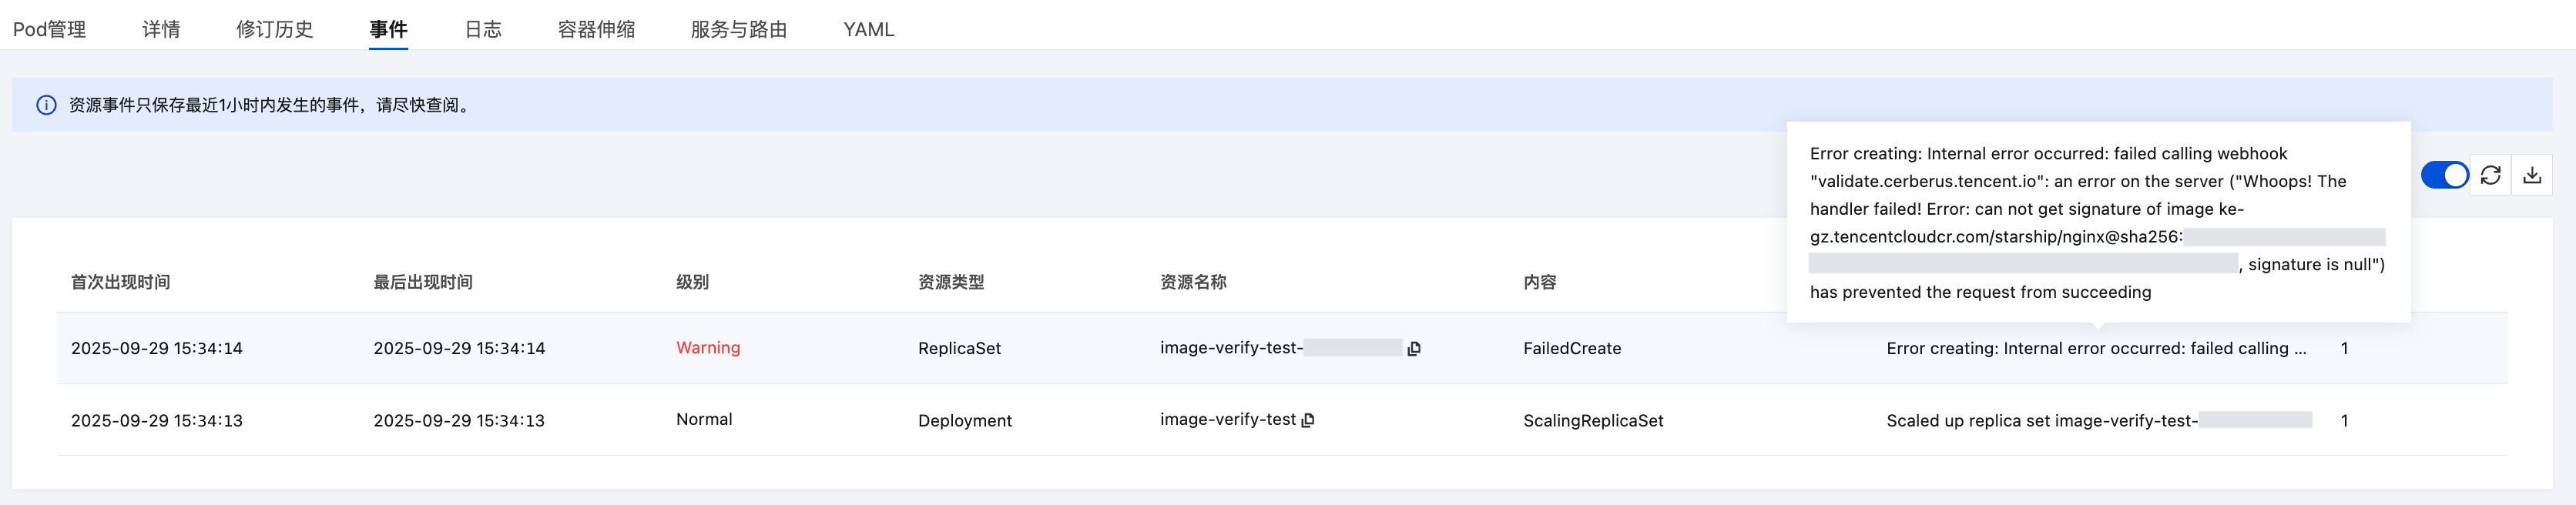2576x505 pixels.
Task: Select the 事件 tab
Action: point(388,29)
